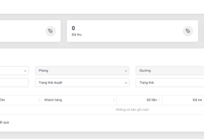Open the Giường dropdown

(170, 71)
